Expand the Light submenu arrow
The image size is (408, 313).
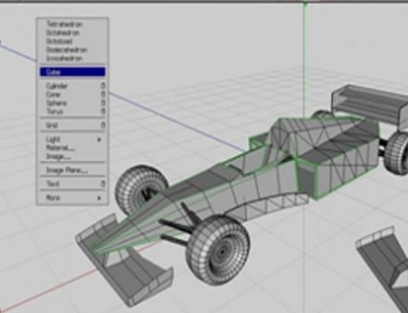[x=99, y=140]
